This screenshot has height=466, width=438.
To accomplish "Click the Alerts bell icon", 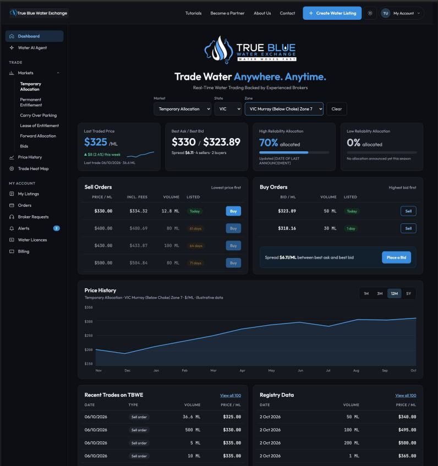I will (12, 228).
